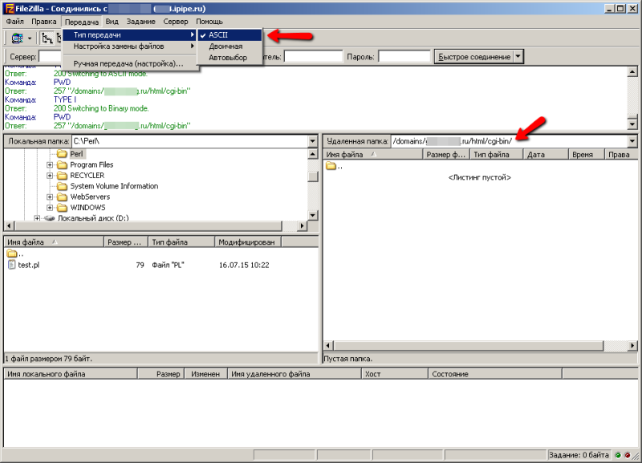The width and height of the screenshot is (642, 463).
Task: Open the Сервер menu
Action: pos(175,21)
